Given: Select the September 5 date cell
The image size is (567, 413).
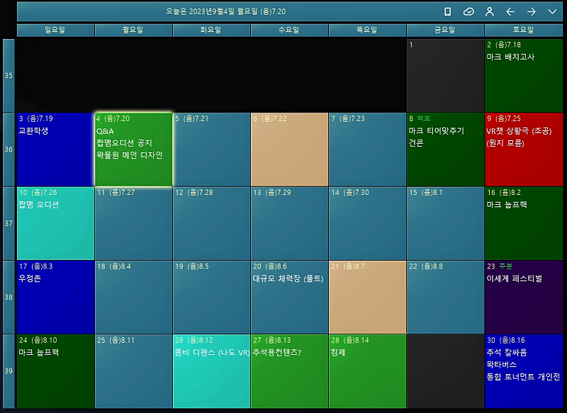Looking at the screenshot, I should (211, 149).
